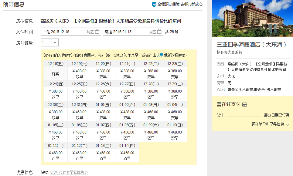Click the 12-25(五) date header
Viewport: 293px width, 176px height.
click(80, 84)
